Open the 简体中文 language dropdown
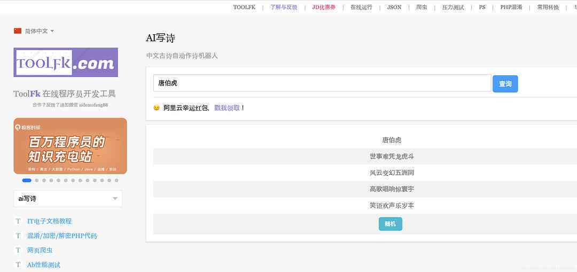577x272 pixels. point(40,31)
